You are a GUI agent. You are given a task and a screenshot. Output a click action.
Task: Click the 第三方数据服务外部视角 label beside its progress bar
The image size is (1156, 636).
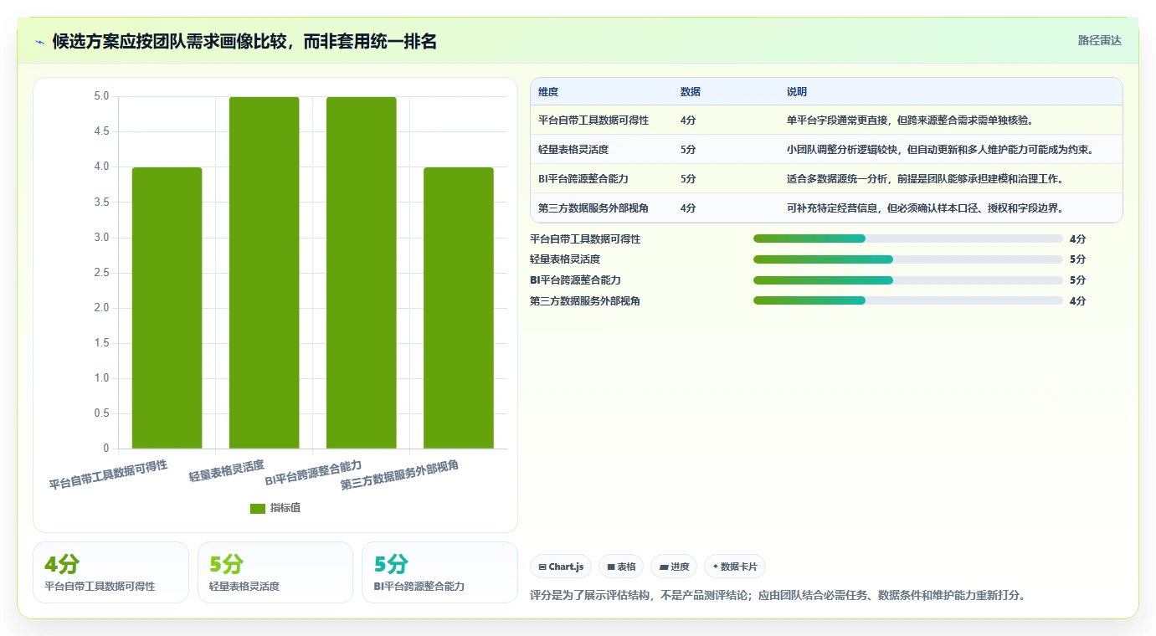(x=585, y=300)
